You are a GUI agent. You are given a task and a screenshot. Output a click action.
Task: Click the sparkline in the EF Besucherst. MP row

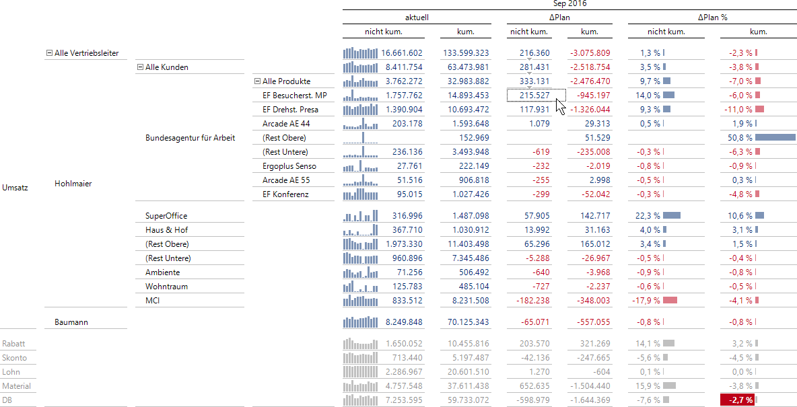(360, 96)
